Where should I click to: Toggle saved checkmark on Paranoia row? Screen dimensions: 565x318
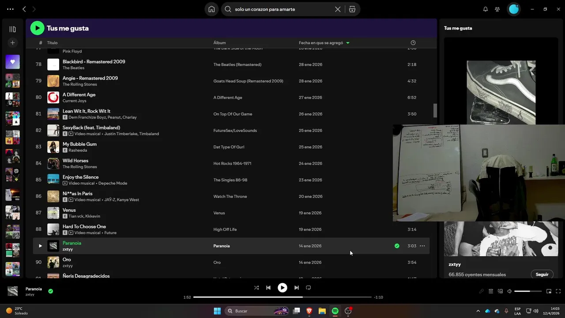[x=397, y=246]
